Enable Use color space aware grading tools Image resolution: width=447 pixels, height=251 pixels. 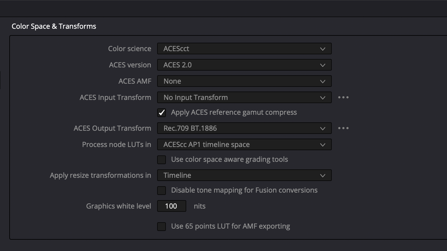162,160
